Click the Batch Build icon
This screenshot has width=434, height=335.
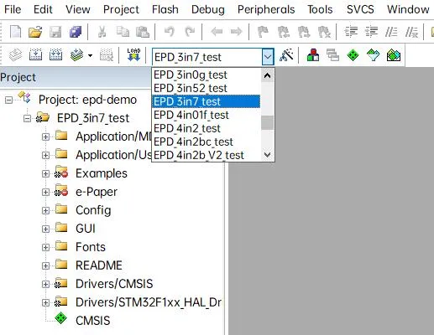[x=76, y=54]
